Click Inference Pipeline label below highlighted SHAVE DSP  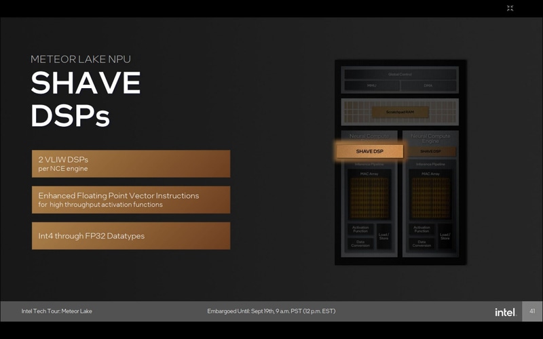tap(369, 164)
